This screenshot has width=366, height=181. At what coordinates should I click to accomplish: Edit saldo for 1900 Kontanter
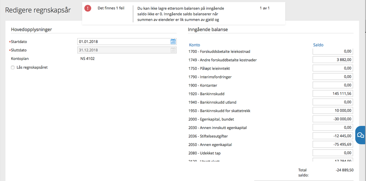(333, 85)
